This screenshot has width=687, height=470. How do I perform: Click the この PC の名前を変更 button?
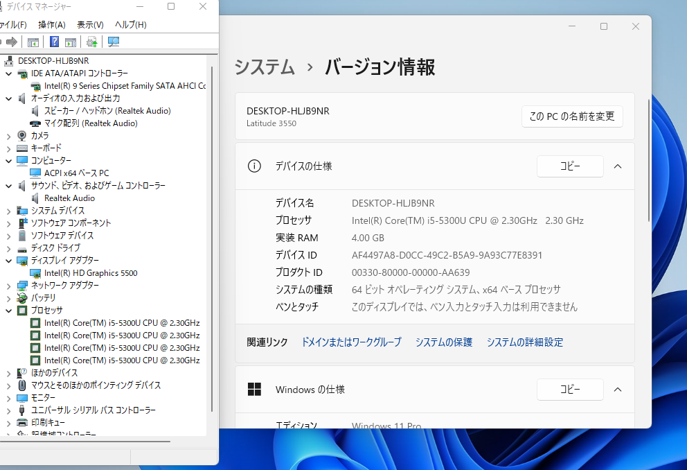572,116
